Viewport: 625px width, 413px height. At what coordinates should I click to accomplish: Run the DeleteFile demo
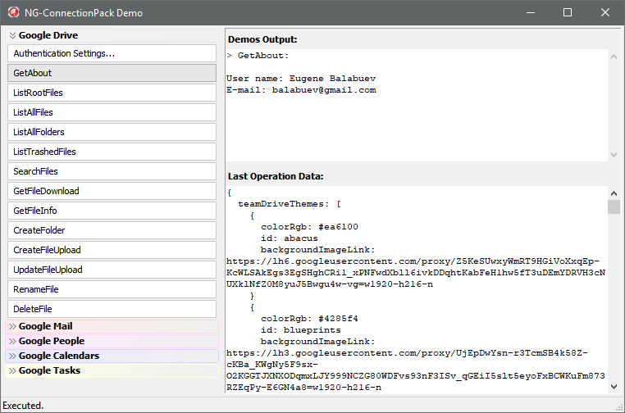click(x=112, y=309)
